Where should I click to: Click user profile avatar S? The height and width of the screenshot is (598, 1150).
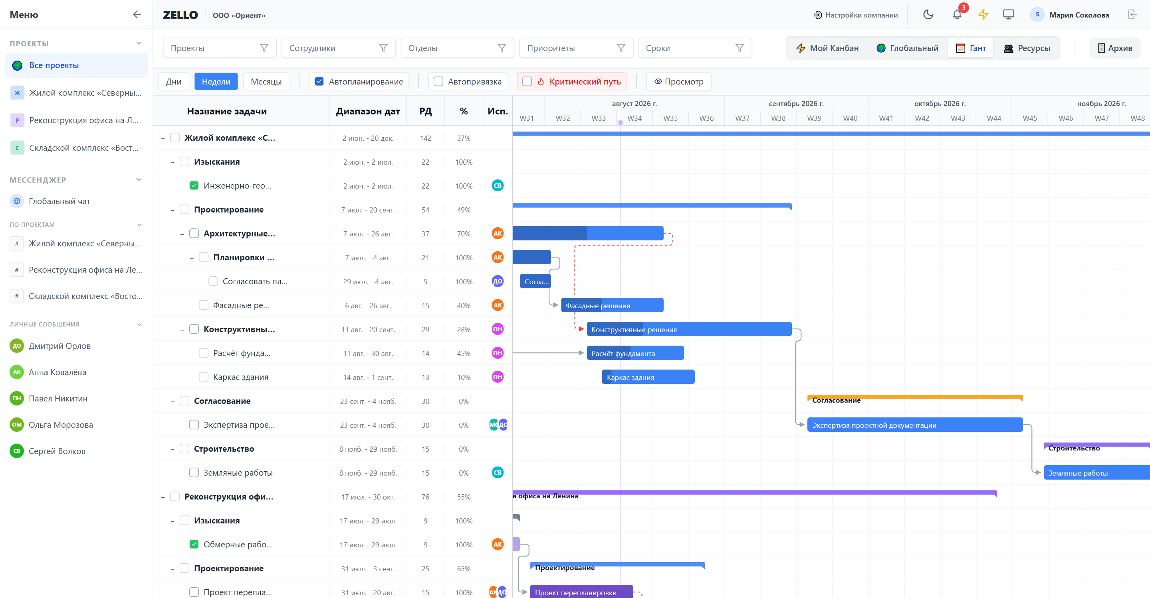[1037, 15]
